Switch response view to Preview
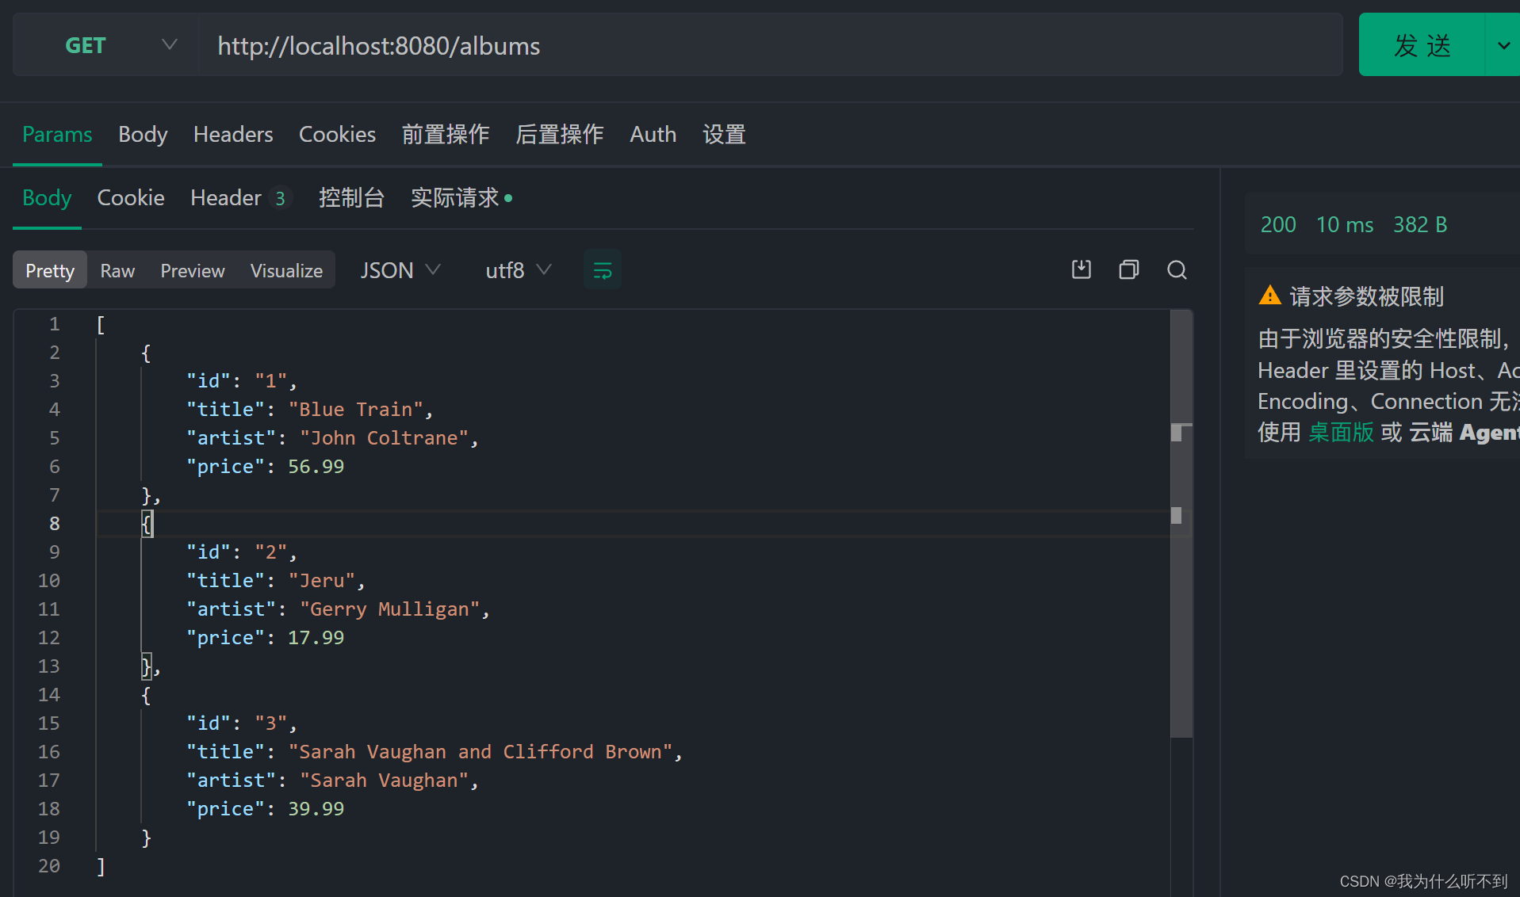This screenshot has height=897, width=1520. coord(193,270)
